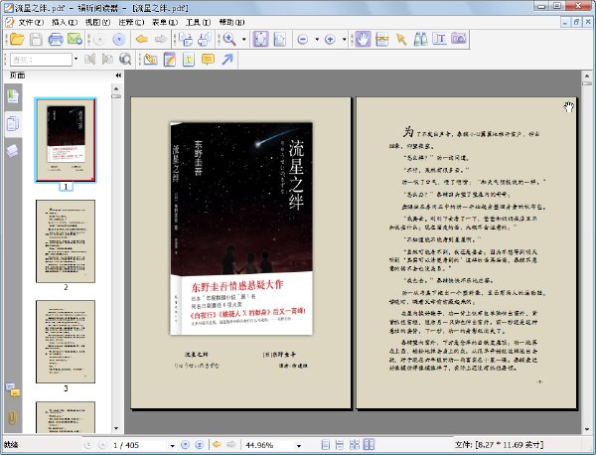Select the arrow Select Annotation tool

point(401,39)
